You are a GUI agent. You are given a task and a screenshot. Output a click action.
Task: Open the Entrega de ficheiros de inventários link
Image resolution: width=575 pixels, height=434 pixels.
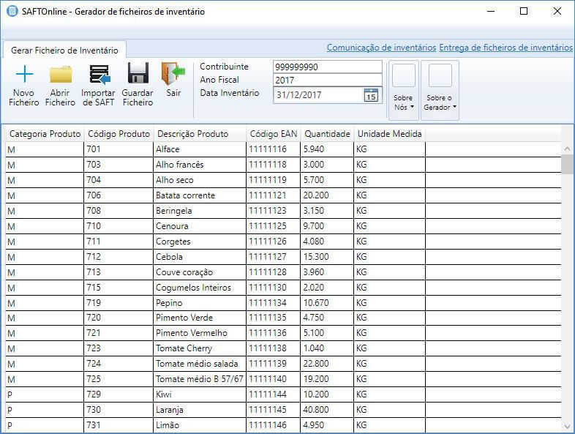pyautogui.click(x=506, y=48)
